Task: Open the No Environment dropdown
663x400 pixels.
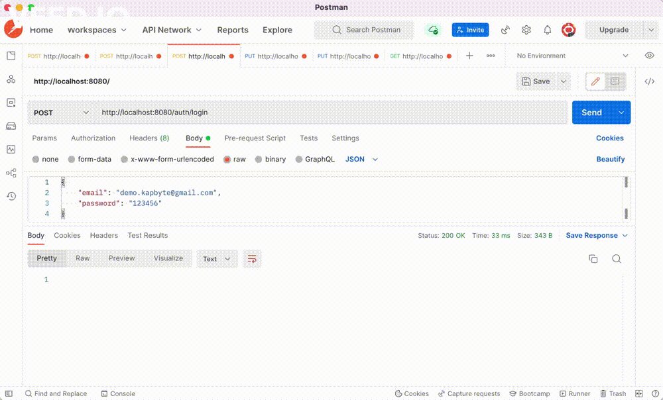Action: pos(572,56)
